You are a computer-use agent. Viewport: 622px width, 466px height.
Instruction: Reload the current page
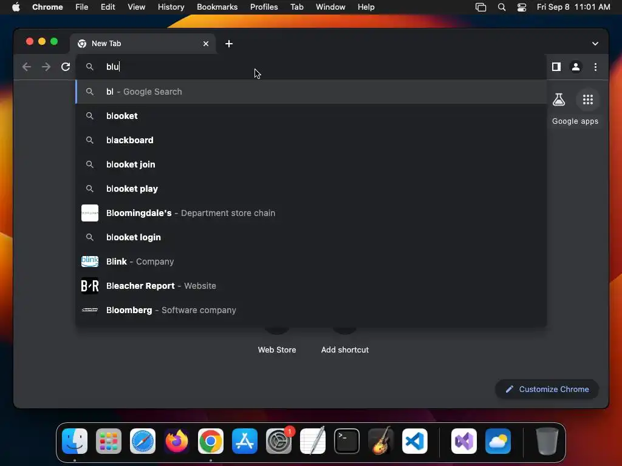(x=66, y=67)
